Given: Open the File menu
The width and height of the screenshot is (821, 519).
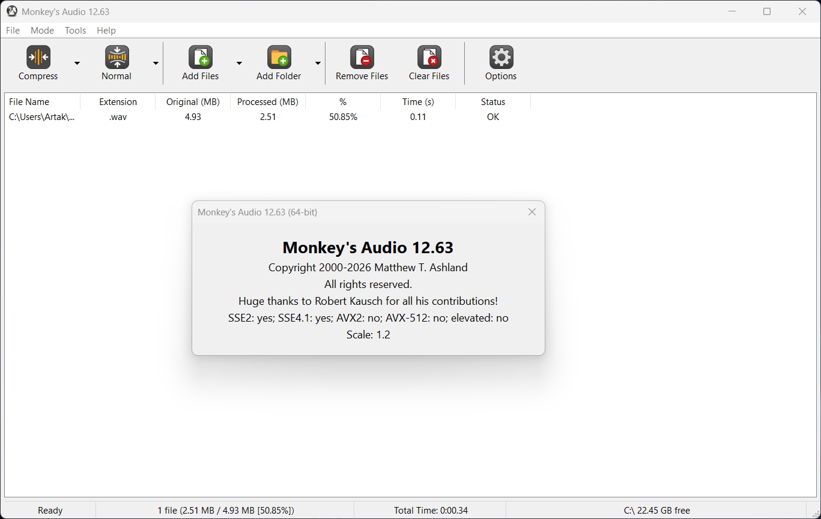Looking at the screenshot, I should click(13, 31).
